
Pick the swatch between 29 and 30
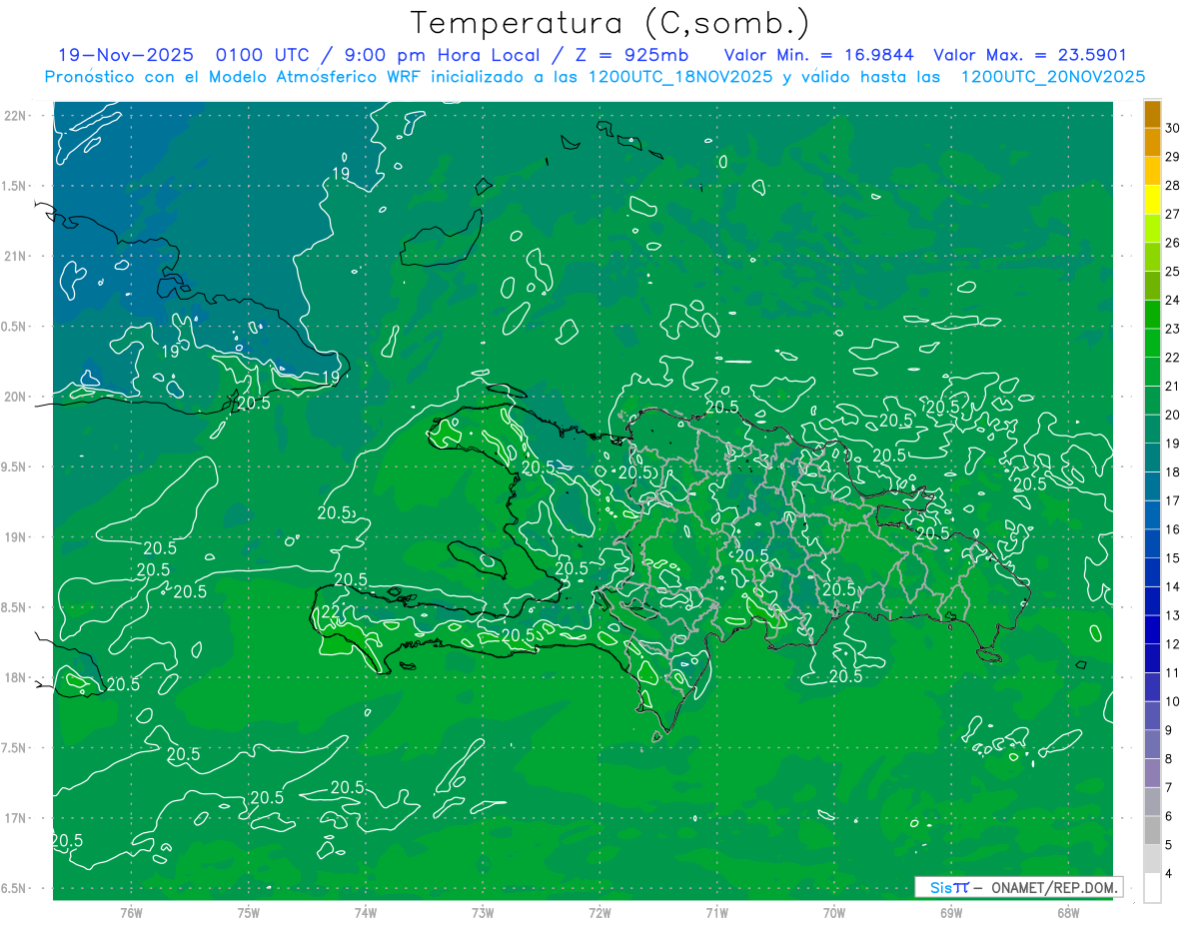(1153, 143)
